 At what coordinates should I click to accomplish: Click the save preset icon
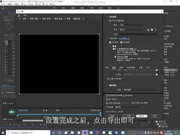148,30
